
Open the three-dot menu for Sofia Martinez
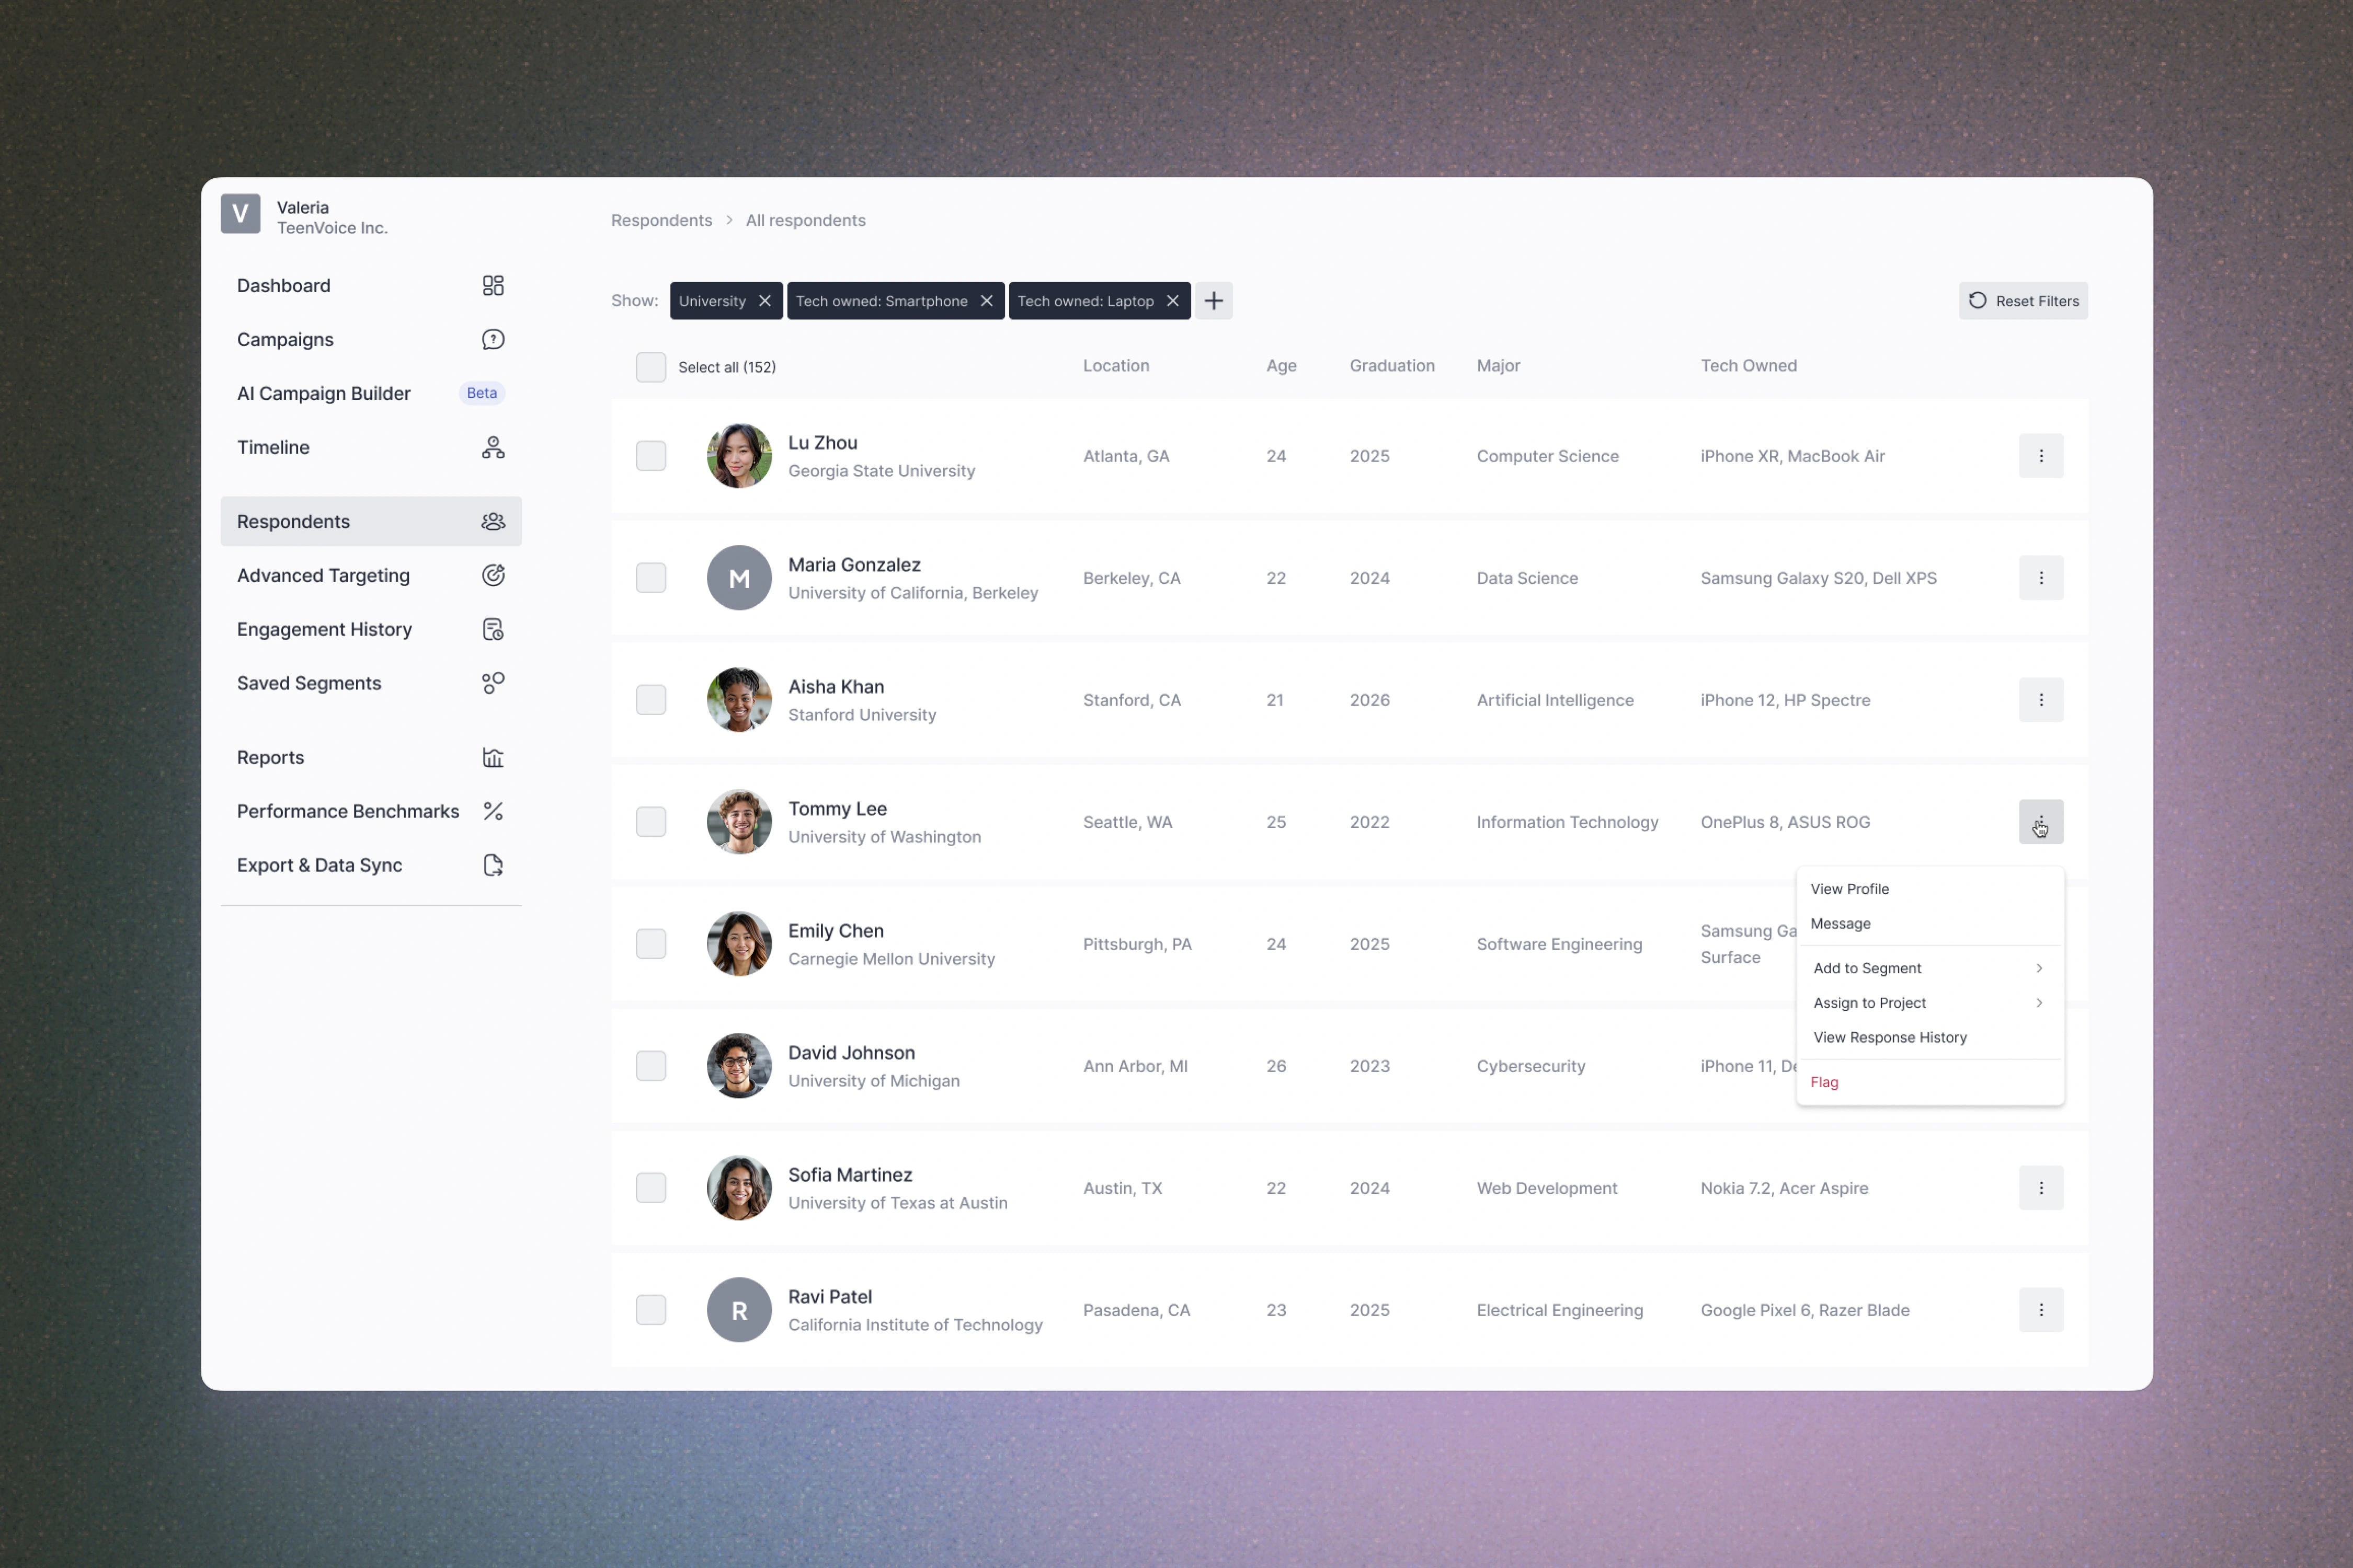click(x=2041, y=1188)
